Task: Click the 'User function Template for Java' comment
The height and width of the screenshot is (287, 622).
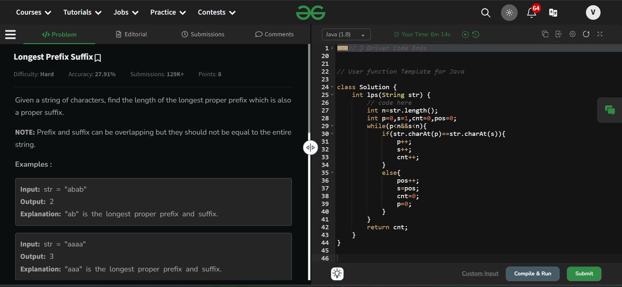Action: coord(400,71)
